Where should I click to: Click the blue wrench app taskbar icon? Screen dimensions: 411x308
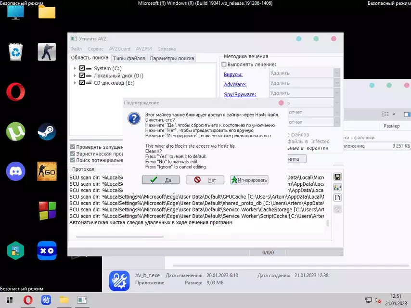(x=46, y=300)
